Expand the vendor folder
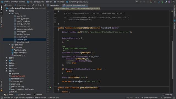 click(7, 68)
